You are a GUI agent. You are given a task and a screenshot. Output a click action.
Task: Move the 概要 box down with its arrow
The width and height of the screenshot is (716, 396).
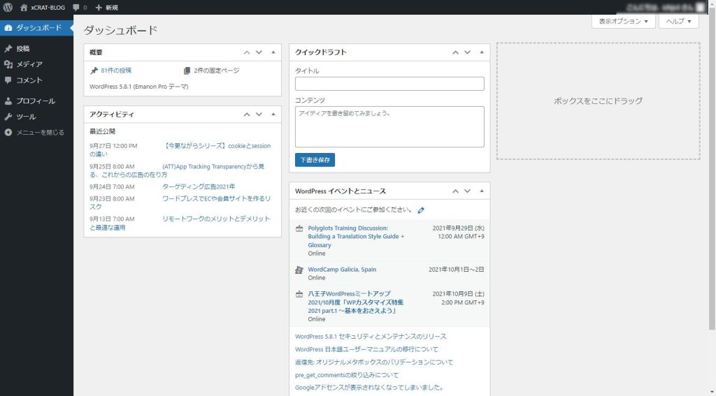pos(259,52)
